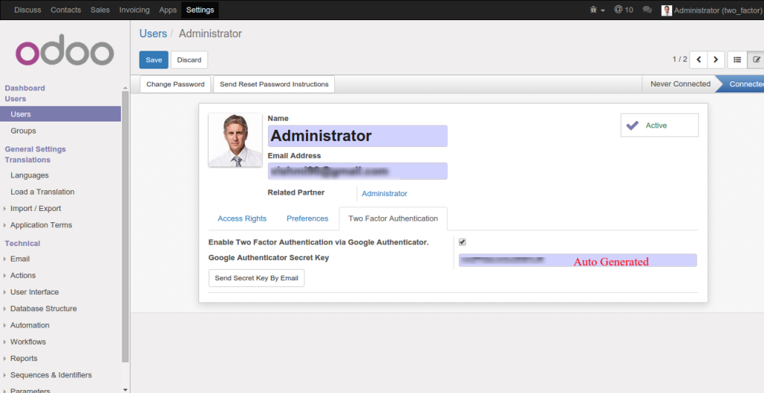
Task: Go to previous record arrow
Action: coord(698,60)
